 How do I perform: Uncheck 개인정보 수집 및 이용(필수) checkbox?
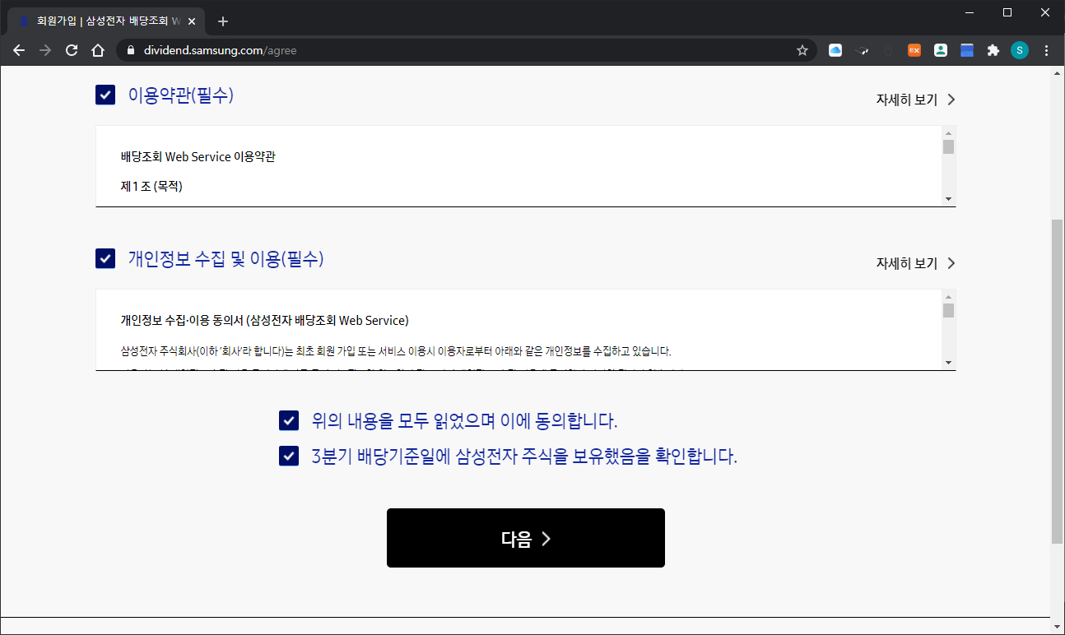coord(105,259)
